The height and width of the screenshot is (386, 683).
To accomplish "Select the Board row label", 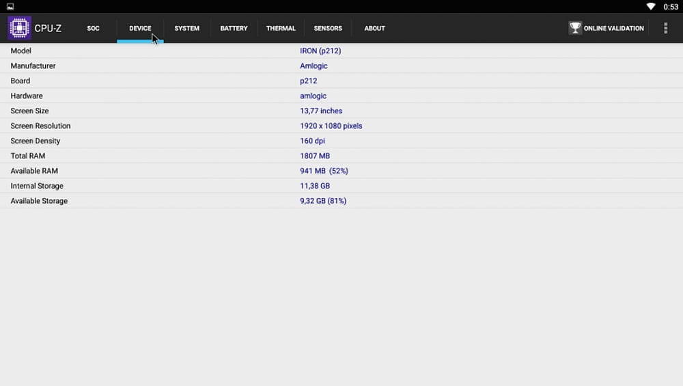I will click(x=20, y=81).
